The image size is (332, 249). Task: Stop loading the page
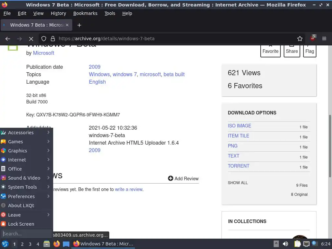[x=31, y=39]
